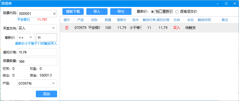Click the 方向 column header
The width and height of the screenshot is (239, 101).
pyautogui.click(x=177, y=20)
